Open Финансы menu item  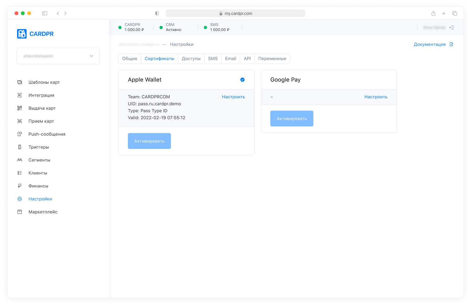[x=38, y=186]
